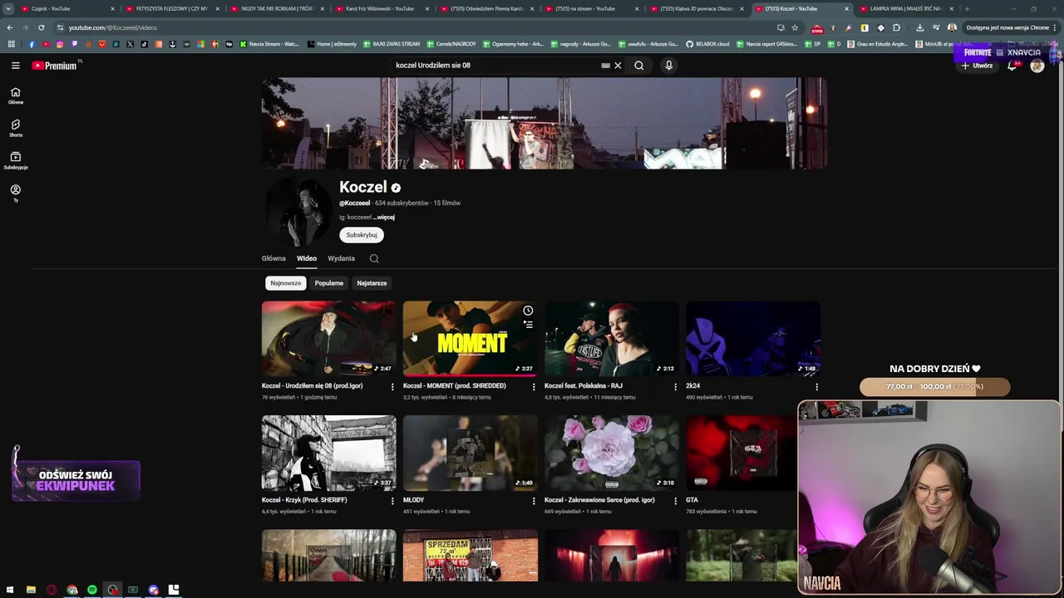Open options menu for Koczel - MOMENT video

pyautogui.click(x=534, y=387)
